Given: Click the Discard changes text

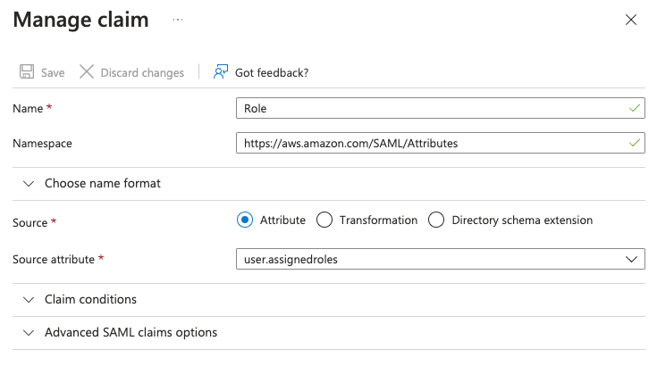Looking at the screenshot, I should pyautogui.click(x=142, y=72).
